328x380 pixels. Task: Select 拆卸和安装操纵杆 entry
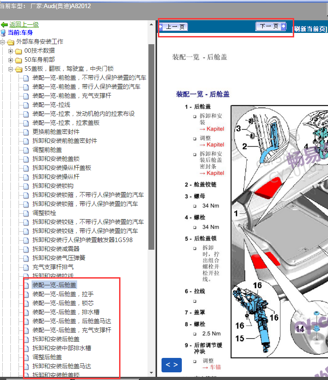[x=56, y=177]
